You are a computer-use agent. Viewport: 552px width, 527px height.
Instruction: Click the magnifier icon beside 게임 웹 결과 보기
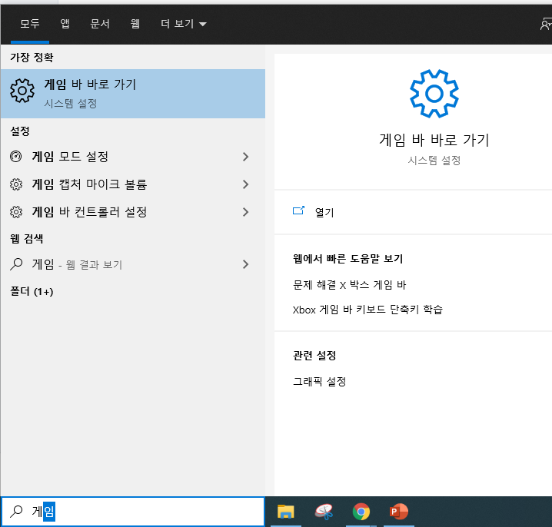pos(16,264)
